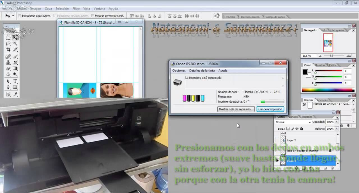The image size is (359, 193).
Task: Show Layer 2 visibility box
Action: (x=277, y=140)
